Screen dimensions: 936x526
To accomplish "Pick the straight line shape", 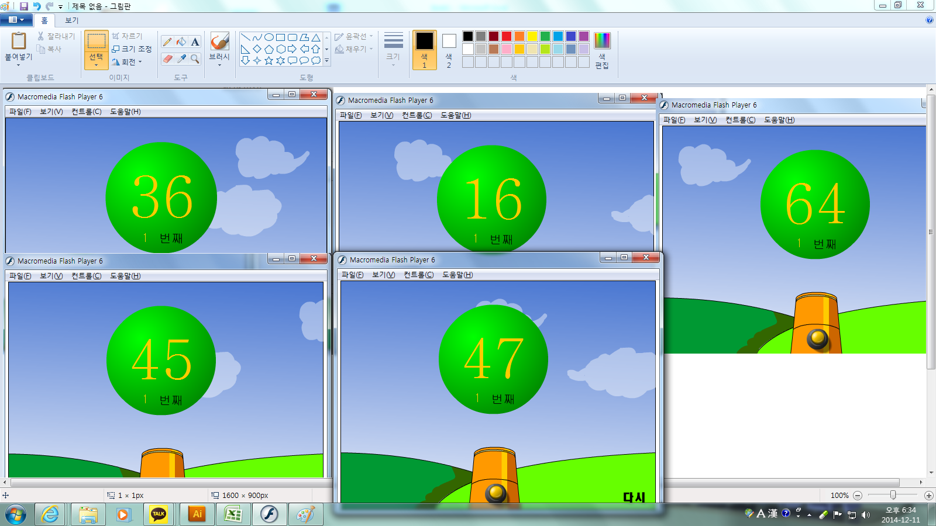I will tap(246, 37).
